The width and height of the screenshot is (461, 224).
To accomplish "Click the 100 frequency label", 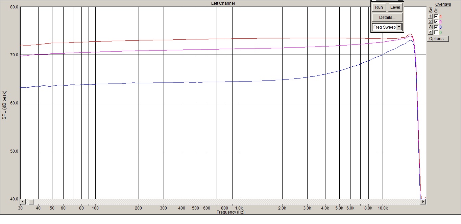I will point(95,208).
